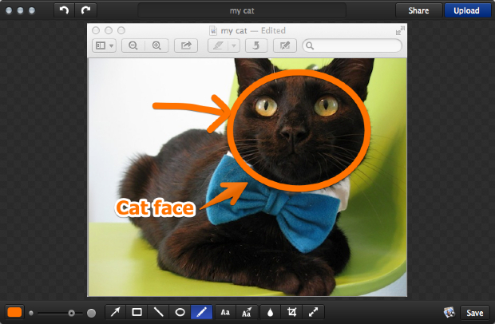Image resolution: width=495 pixels, height=324 pixels.
Task: Select the Blur droplet tool
Action: click(270, 312)
